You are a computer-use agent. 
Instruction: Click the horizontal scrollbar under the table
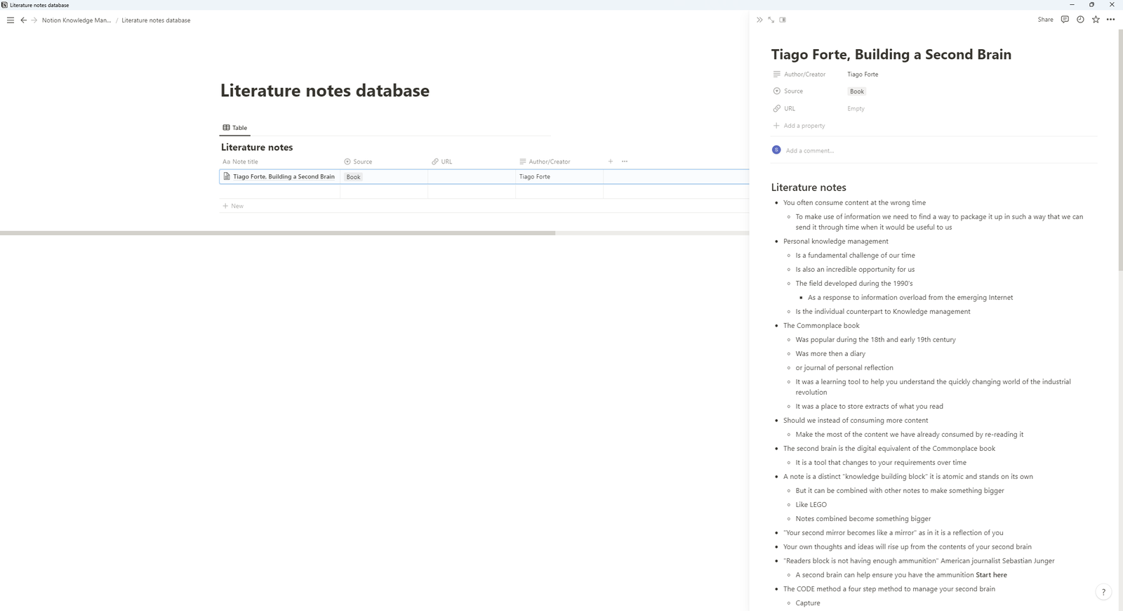pyautogui.click(x=277, y=232)
